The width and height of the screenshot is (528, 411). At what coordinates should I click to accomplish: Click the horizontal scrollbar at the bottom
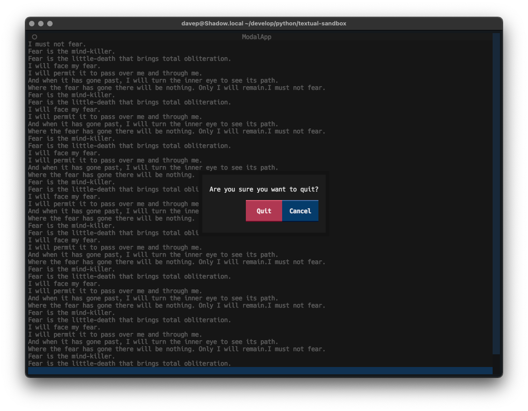click(x=260, y=371)
